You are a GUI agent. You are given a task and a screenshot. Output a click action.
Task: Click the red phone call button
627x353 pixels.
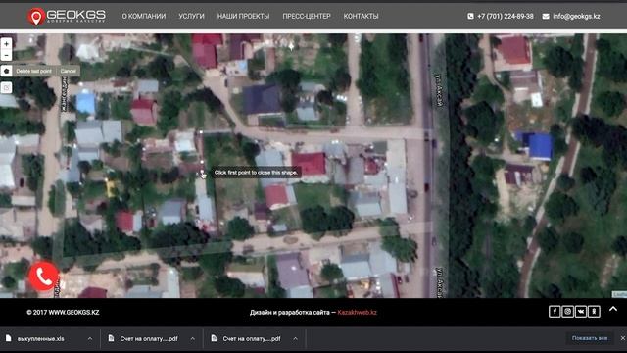tap(43, 277)
